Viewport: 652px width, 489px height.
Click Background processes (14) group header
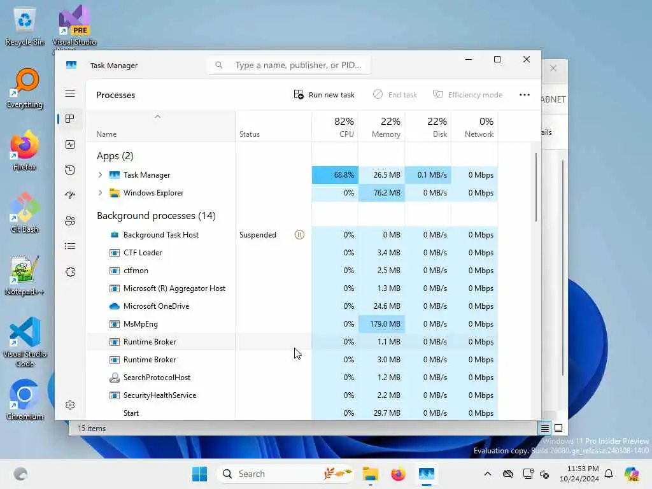click(x=156, y=216)
